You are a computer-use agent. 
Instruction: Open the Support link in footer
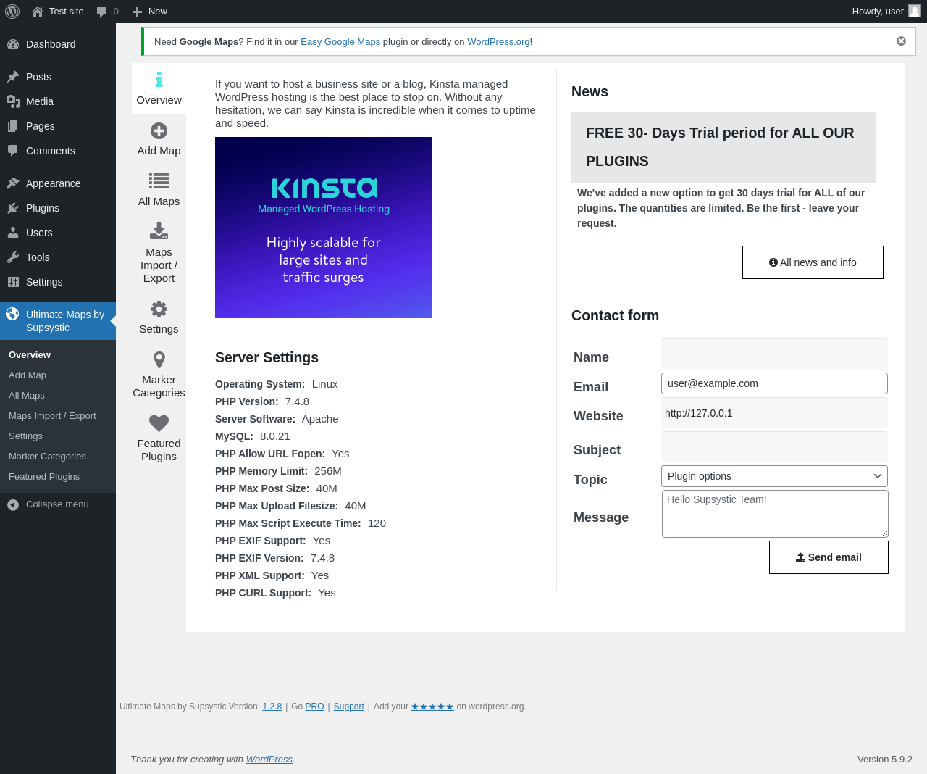349,707
